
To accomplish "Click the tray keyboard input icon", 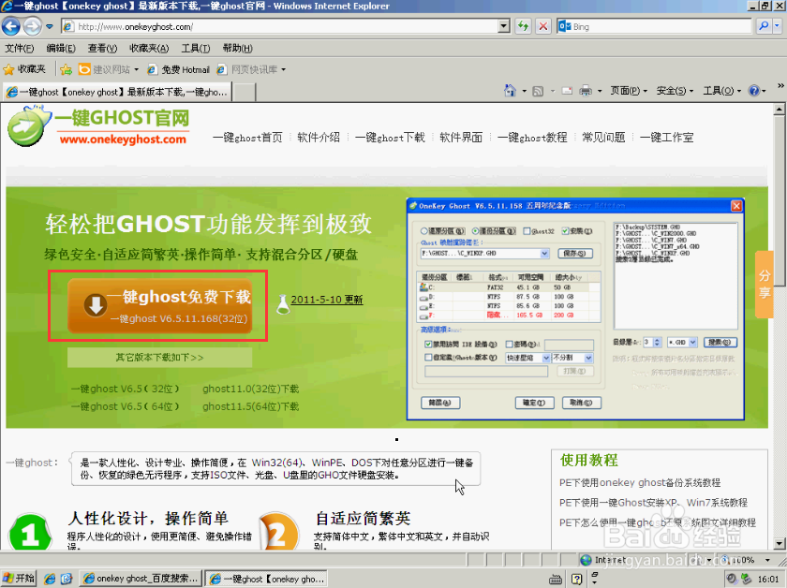I will click(556, 580).
